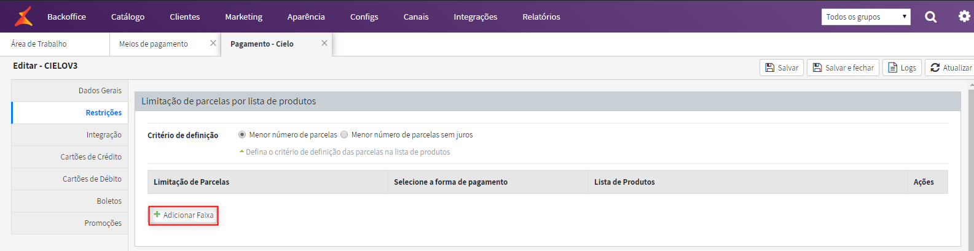Open the Promoções section
Image resolution: width=974 pixels, height=251 pixels.
(70, 223)
